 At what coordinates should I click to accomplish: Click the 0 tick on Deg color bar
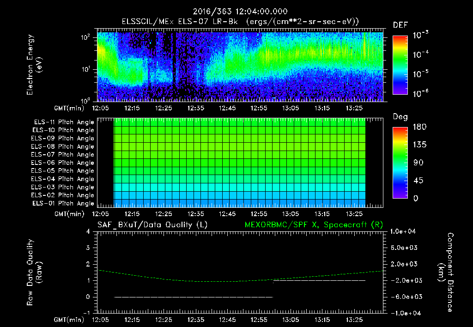click(x=416, y=199)
